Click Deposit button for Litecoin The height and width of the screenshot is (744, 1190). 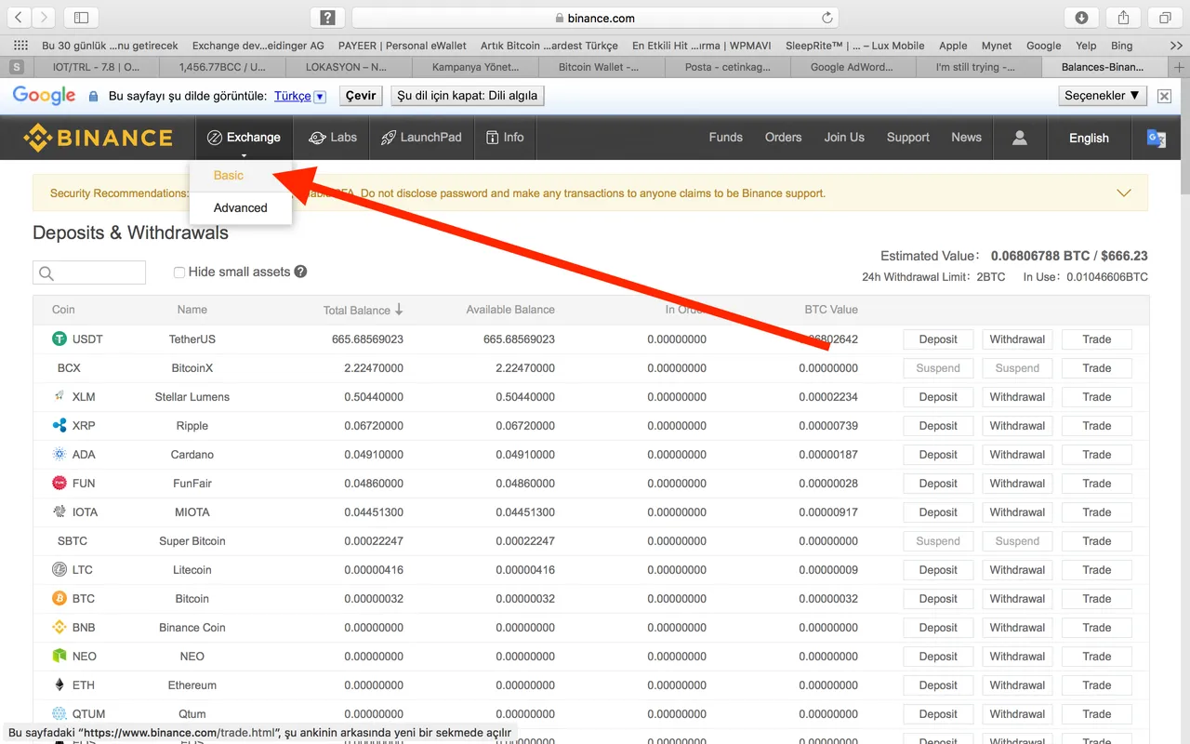(x=938, y=570)
